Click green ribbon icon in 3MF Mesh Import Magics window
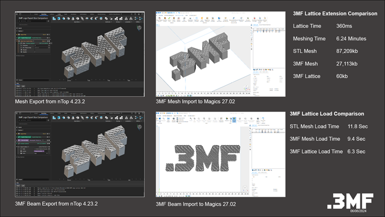 click(x=169, y=18)
